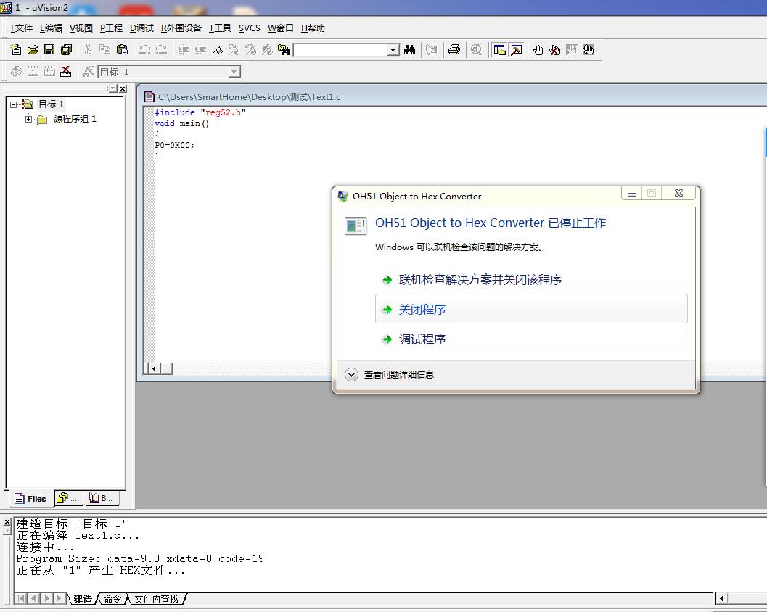Click output tabs scroll-to-first arrow
The width and height of the screenshot is (767, 612).
click(21, 598)
